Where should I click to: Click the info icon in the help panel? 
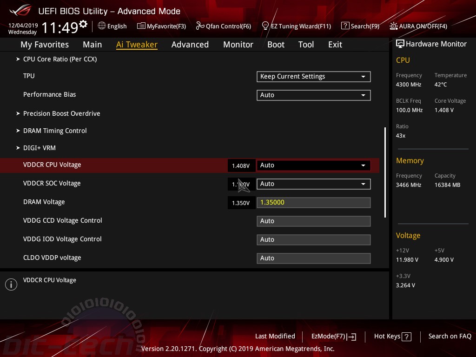coord(11,284)
